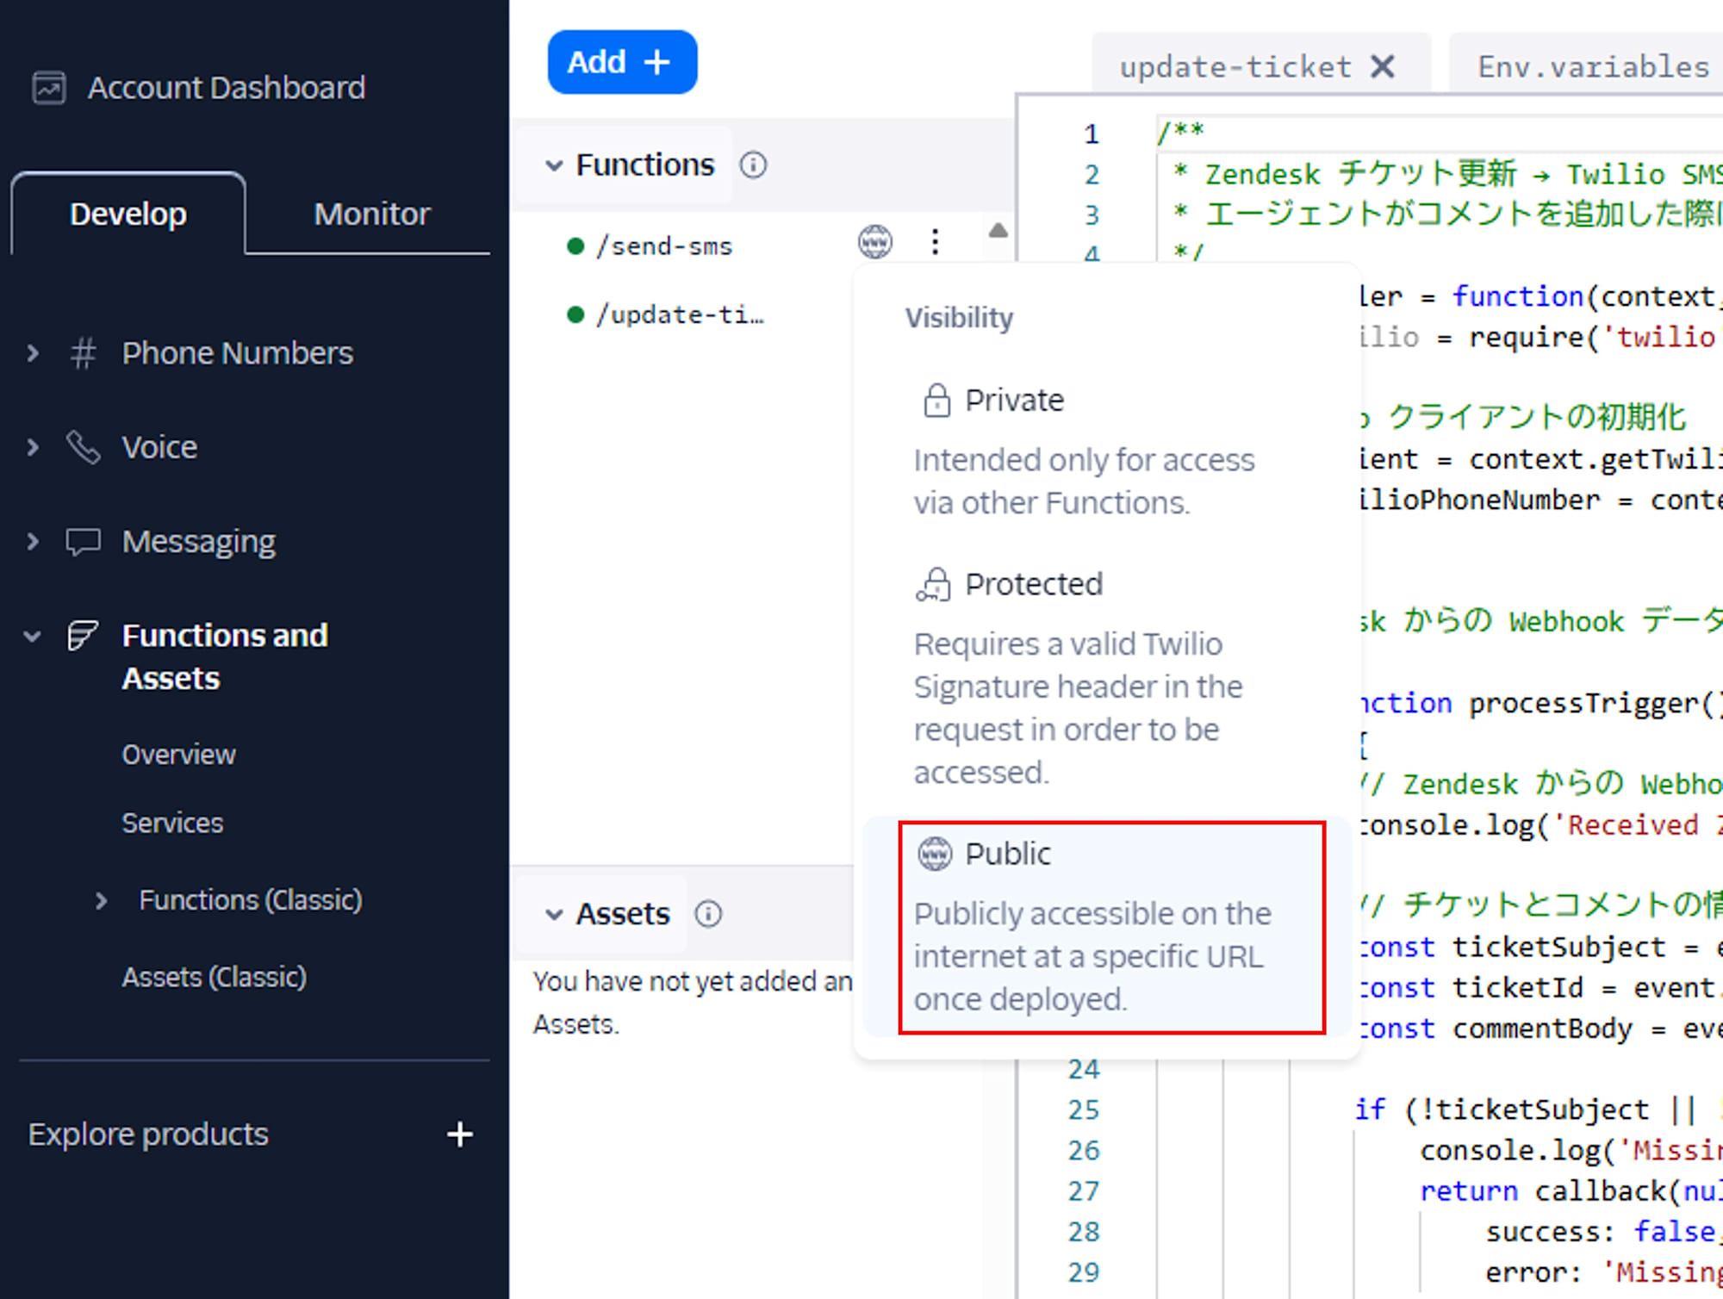Open Assets (Classic) page
The image size is (1723, 1299).
[215, 977]
